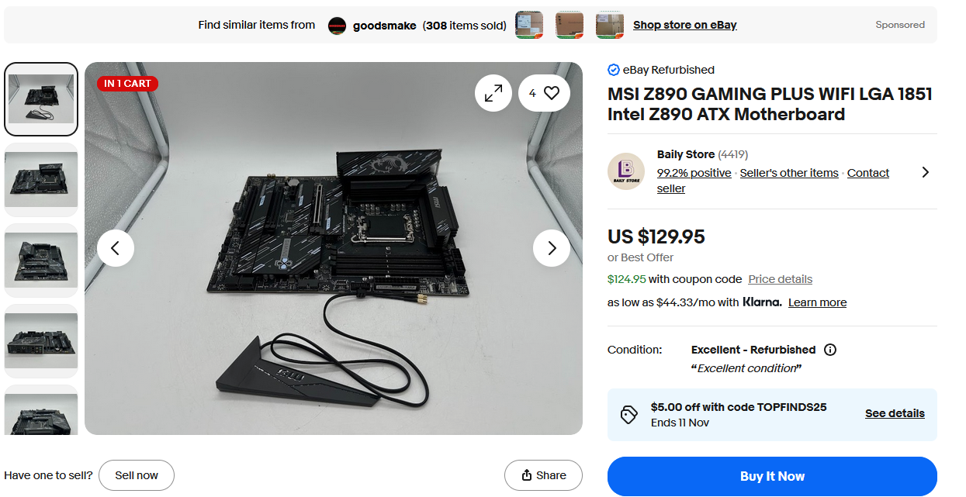Click Learn more about Klarna
Image resolution: width=966 pixels, height=497 pixels.
pyautogui.click(x=817, y=302)
